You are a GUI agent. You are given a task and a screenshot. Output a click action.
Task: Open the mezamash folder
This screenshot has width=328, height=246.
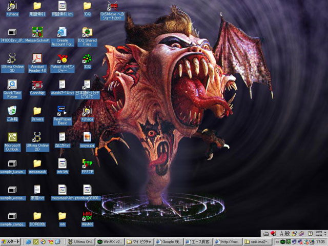click(37, 163)
